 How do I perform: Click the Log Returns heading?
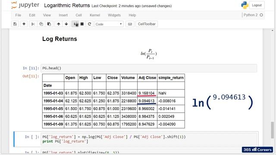60,39
